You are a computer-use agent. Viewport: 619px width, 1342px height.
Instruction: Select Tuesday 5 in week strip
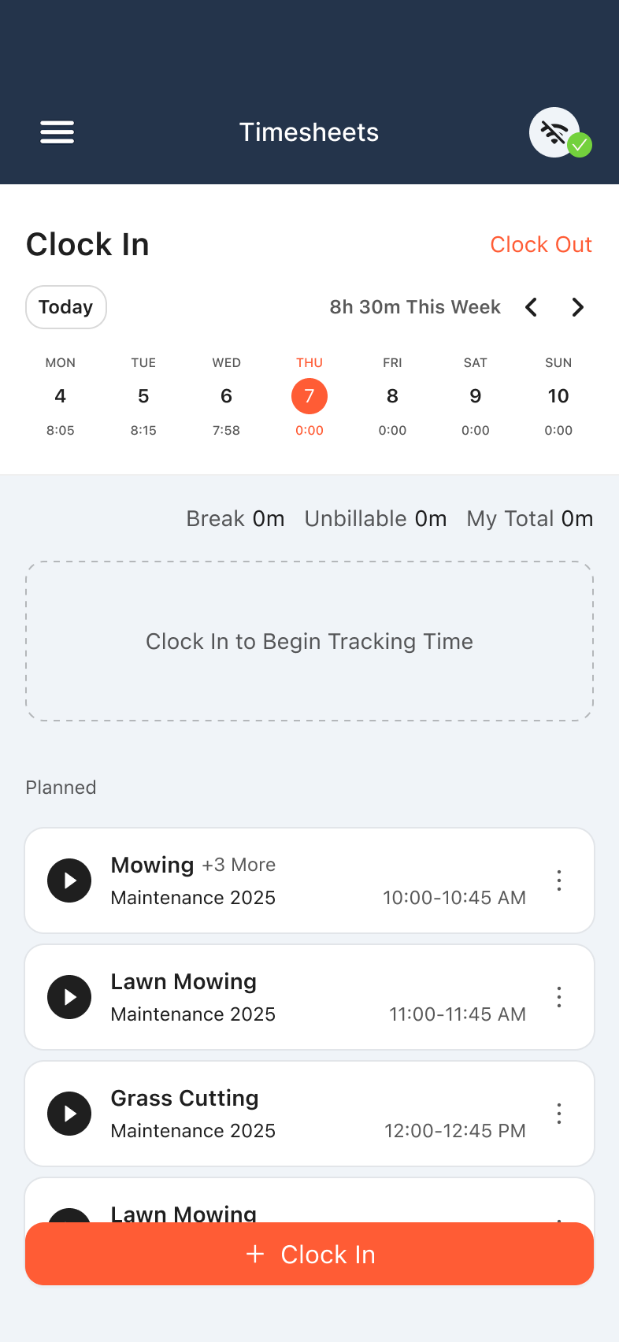tap(143, 396)
